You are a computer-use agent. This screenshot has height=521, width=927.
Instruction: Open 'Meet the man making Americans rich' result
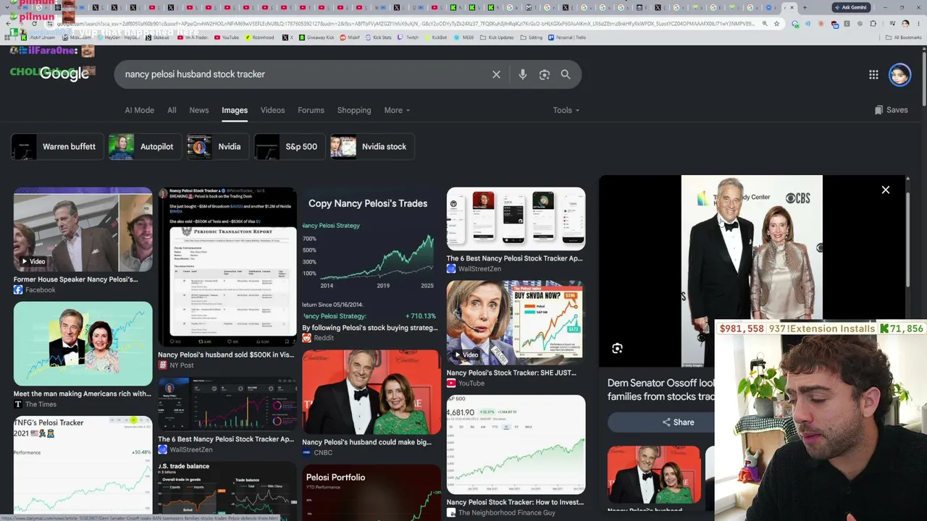tap(82, 394)
